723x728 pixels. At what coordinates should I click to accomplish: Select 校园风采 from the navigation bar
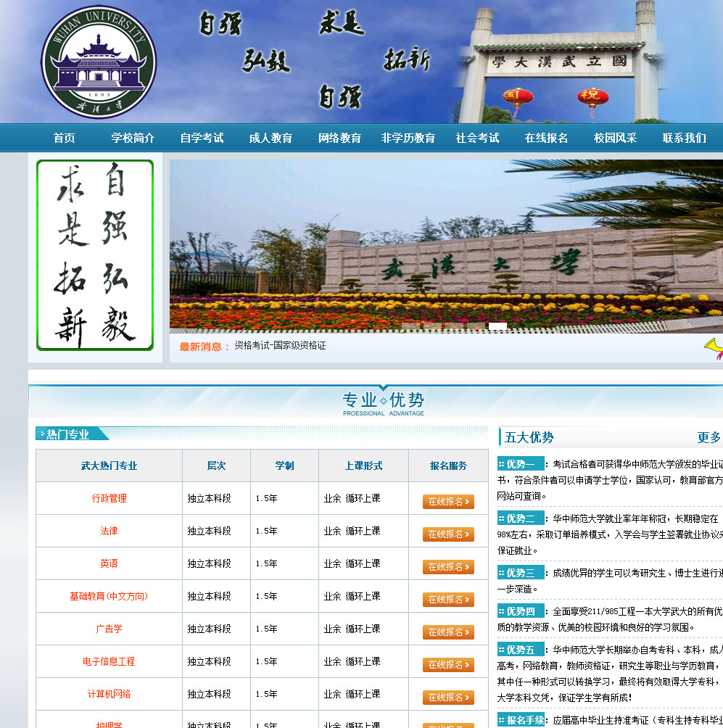[x=615, y=138]
